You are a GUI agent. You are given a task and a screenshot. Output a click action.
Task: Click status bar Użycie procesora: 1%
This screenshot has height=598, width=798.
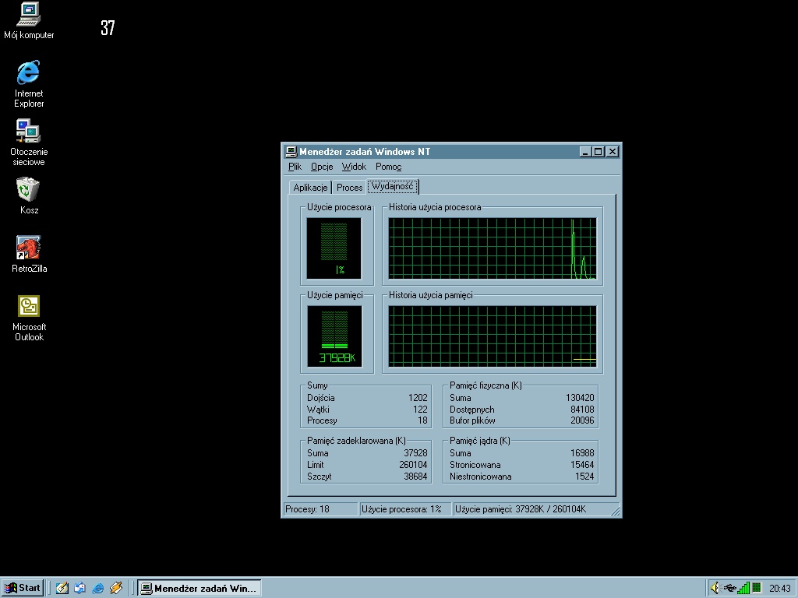coord(405,509)
